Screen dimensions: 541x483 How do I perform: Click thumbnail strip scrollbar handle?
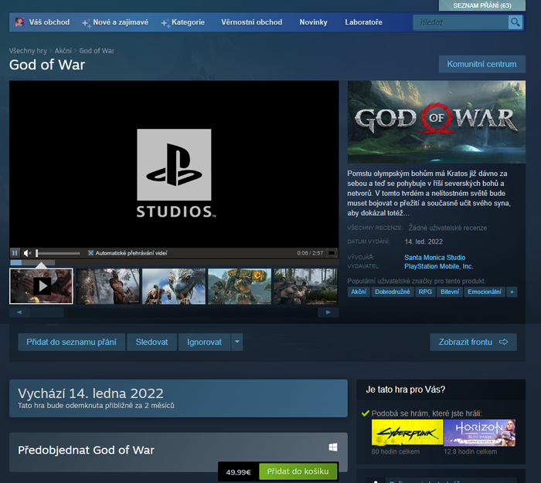(47, 312)
